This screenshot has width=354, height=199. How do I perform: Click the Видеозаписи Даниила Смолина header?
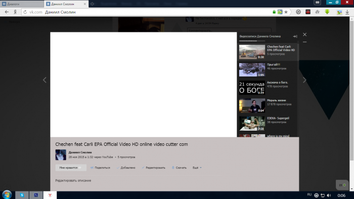pos(260,36)
